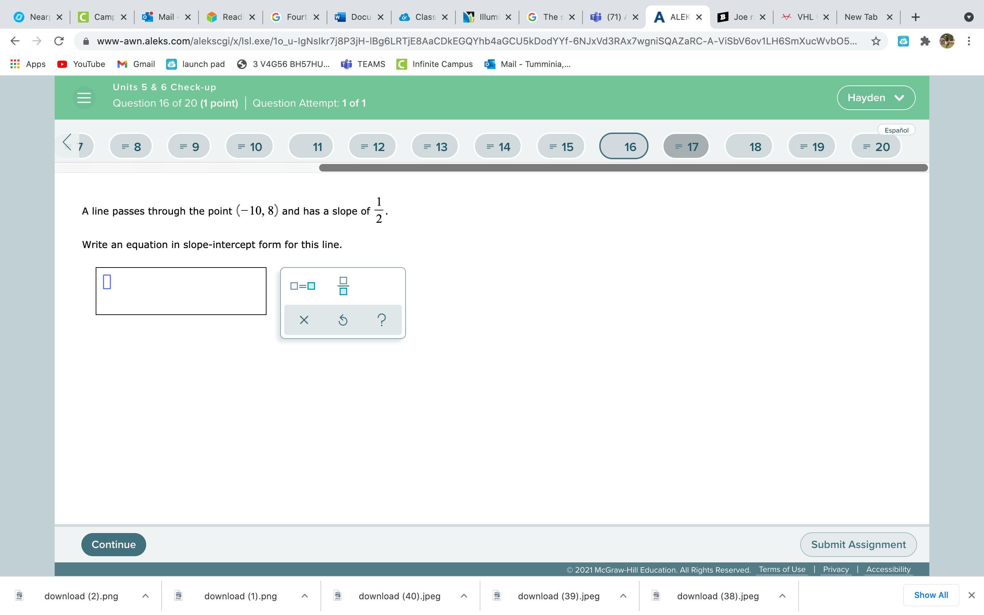Open the hamburger menu in the green header
The width and height of the screenshot is (984, 615).
[84, 98]
